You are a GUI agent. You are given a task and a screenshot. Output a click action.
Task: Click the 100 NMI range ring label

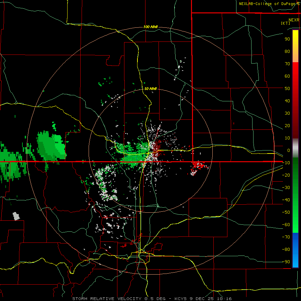(x=150, y=27)
